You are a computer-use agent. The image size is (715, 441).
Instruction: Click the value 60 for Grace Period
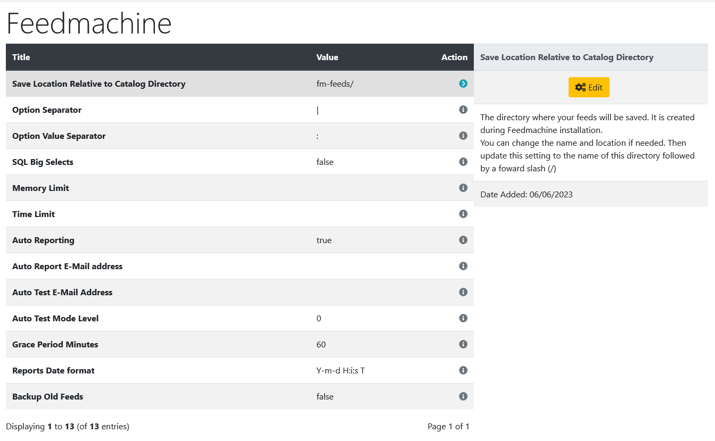click(321, 345)
